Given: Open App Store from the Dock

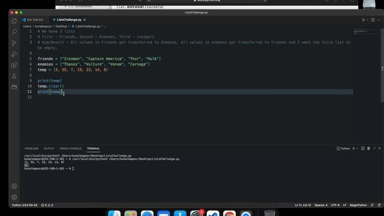Looking at the screenshot, I should [x=180, y=214].
